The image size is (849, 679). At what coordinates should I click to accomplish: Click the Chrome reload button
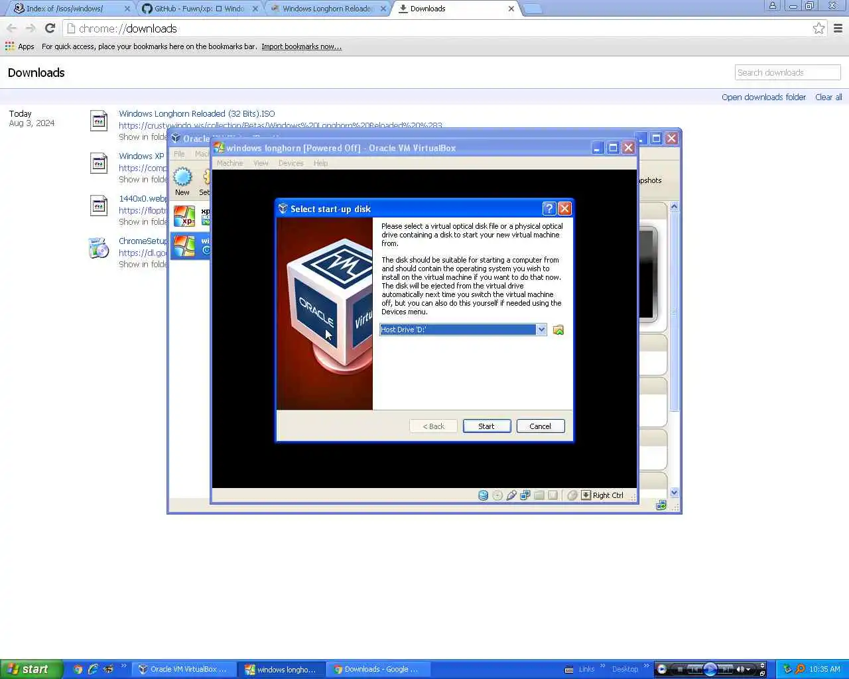point(50,29)
